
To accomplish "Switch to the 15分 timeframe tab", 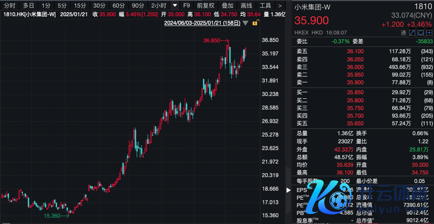I will pos(80,6).
